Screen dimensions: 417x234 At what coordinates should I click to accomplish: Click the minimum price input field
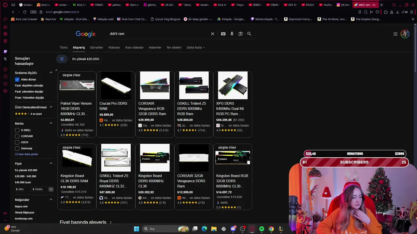coord(23,189)
